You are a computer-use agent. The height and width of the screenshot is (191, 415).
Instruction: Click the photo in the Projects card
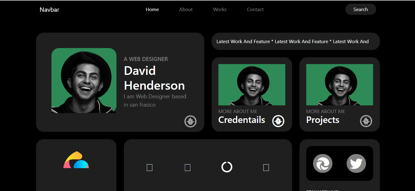coord(340,85)
